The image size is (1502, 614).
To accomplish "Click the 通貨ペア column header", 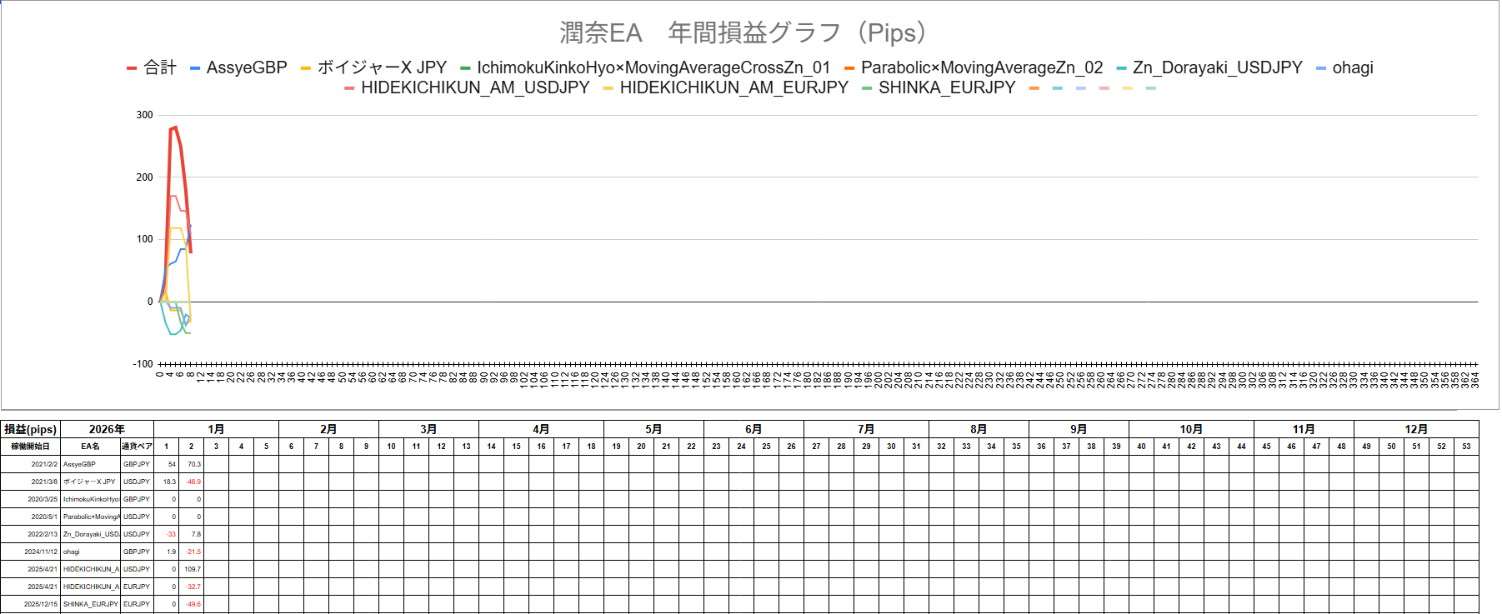I will pos(137,447).
